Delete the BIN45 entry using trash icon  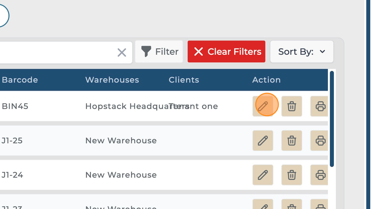point(292,106)
